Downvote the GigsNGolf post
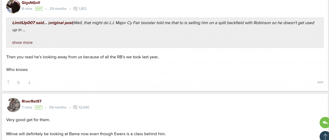The height and width of the screenshot is (140, 329). click(x=29, y=82)
